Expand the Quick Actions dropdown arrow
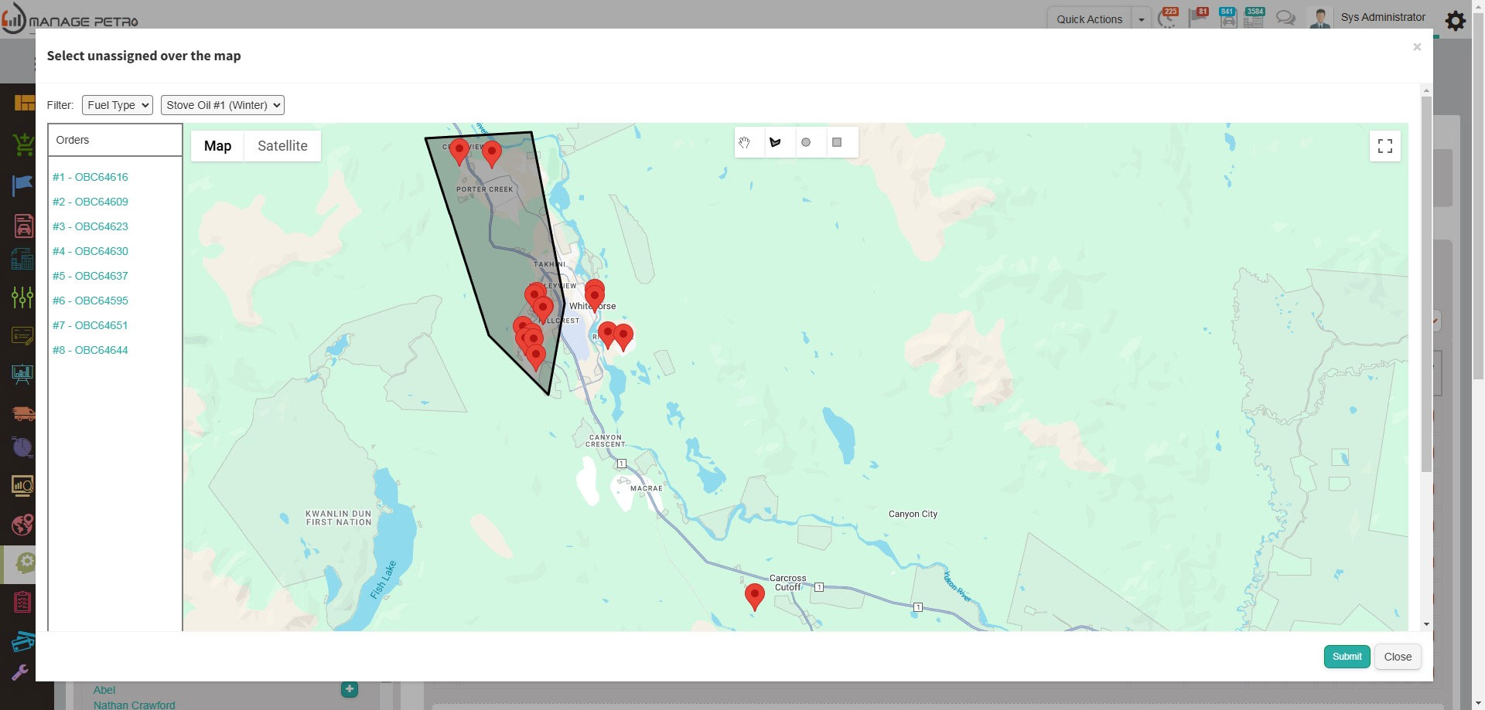 1142,19
